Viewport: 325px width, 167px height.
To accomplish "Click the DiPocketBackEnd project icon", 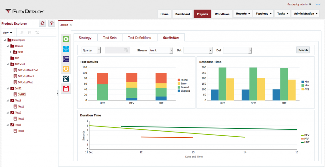I will pos(15,70).
